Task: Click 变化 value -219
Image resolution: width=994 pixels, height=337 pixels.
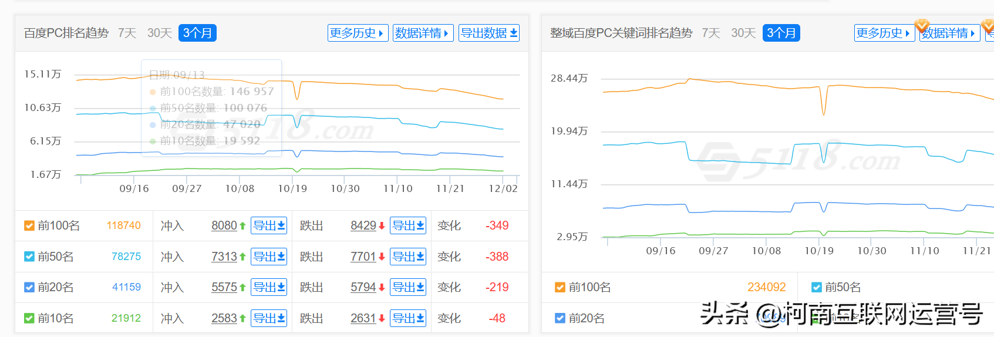Action: point(497,287)
